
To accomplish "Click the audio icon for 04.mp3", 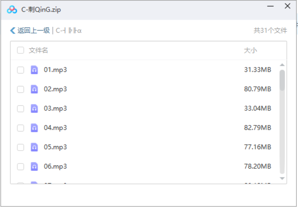I will coord(34,128).
